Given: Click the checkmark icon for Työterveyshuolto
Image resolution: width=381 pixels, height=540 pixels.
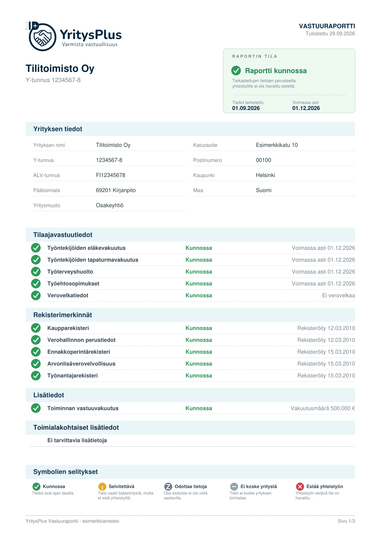Looking at the screenshot, I should click(x=36, y=272).
